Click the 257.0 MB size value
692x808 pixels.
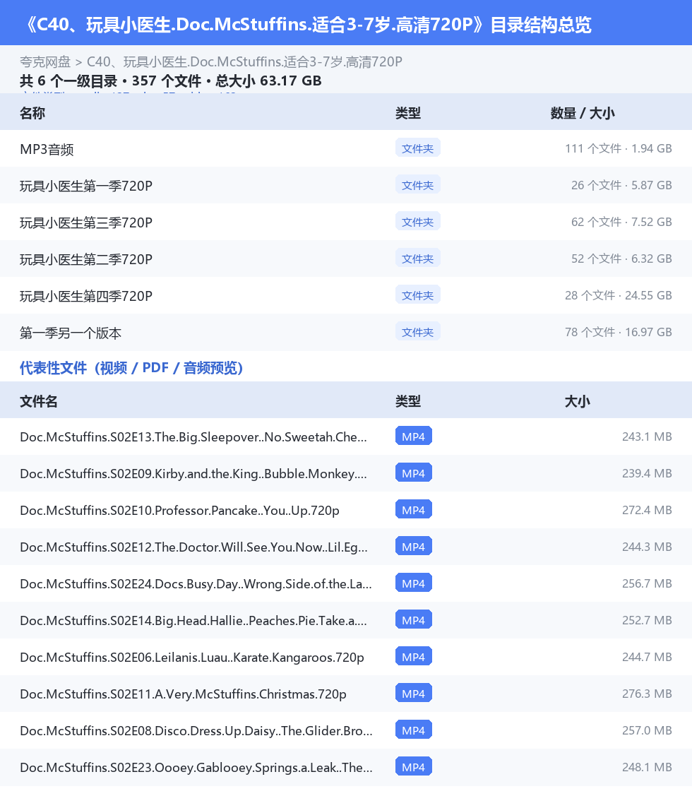tap(647, 731)
